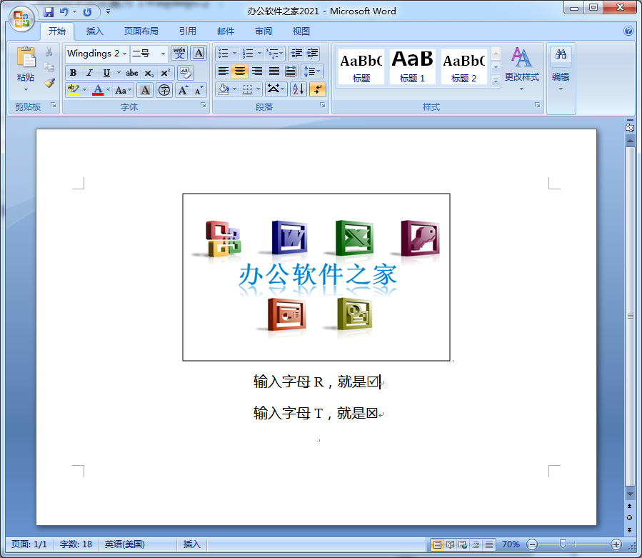This screenshot has height=558, width=642.
Task: Click the Office Button orb
Action: coord(21,19)
